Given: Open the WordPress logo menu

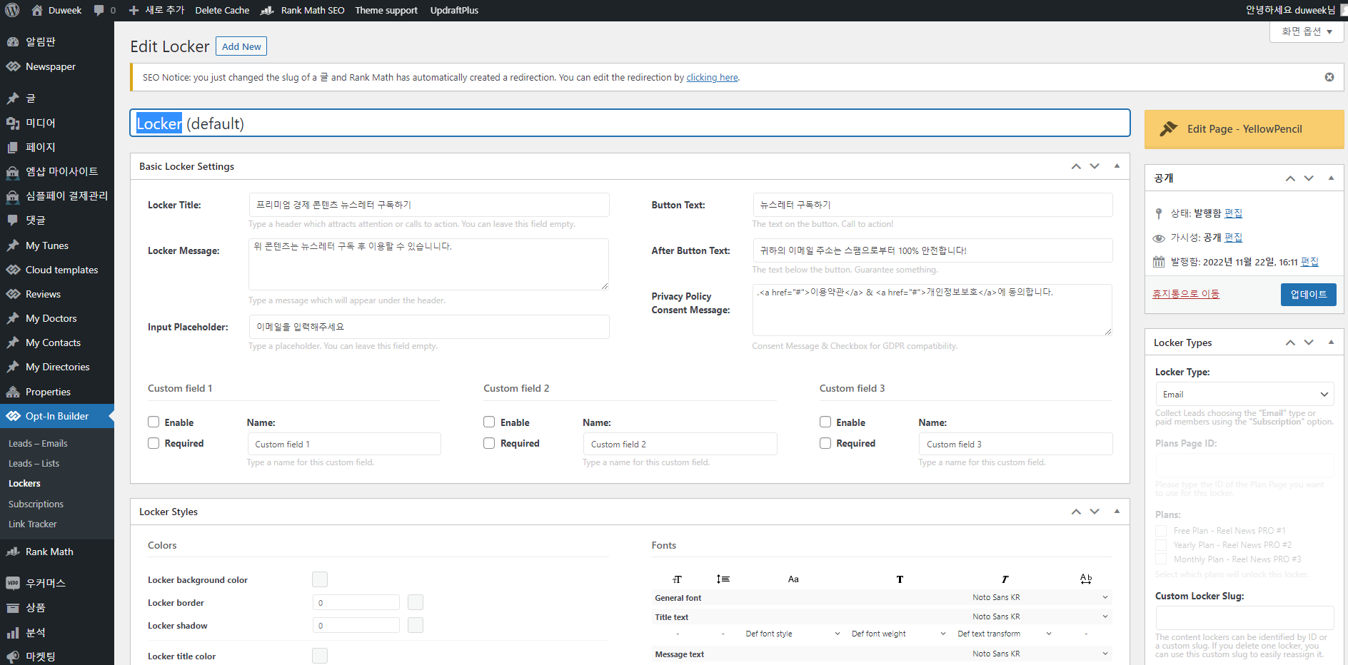Looking at the screenshot, I should (12, 10).
